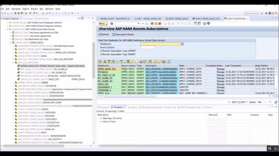
Task: Click the Project Explorer horizontal scrollbar
Action: 34,146
